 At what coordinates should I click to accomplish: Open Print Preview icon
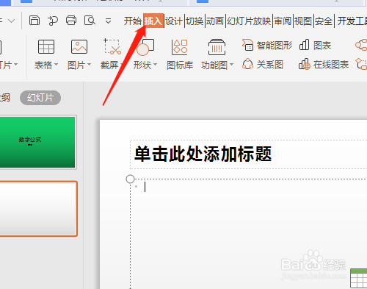click(90, 21)
